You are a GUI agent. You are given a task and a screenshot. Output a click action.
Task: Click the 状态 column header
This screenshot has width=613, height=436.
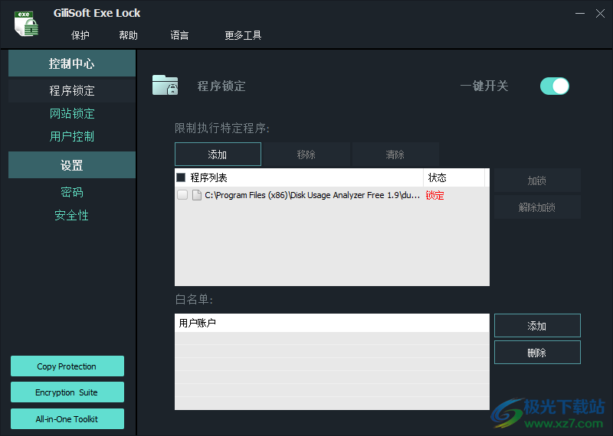click(454, 177)
